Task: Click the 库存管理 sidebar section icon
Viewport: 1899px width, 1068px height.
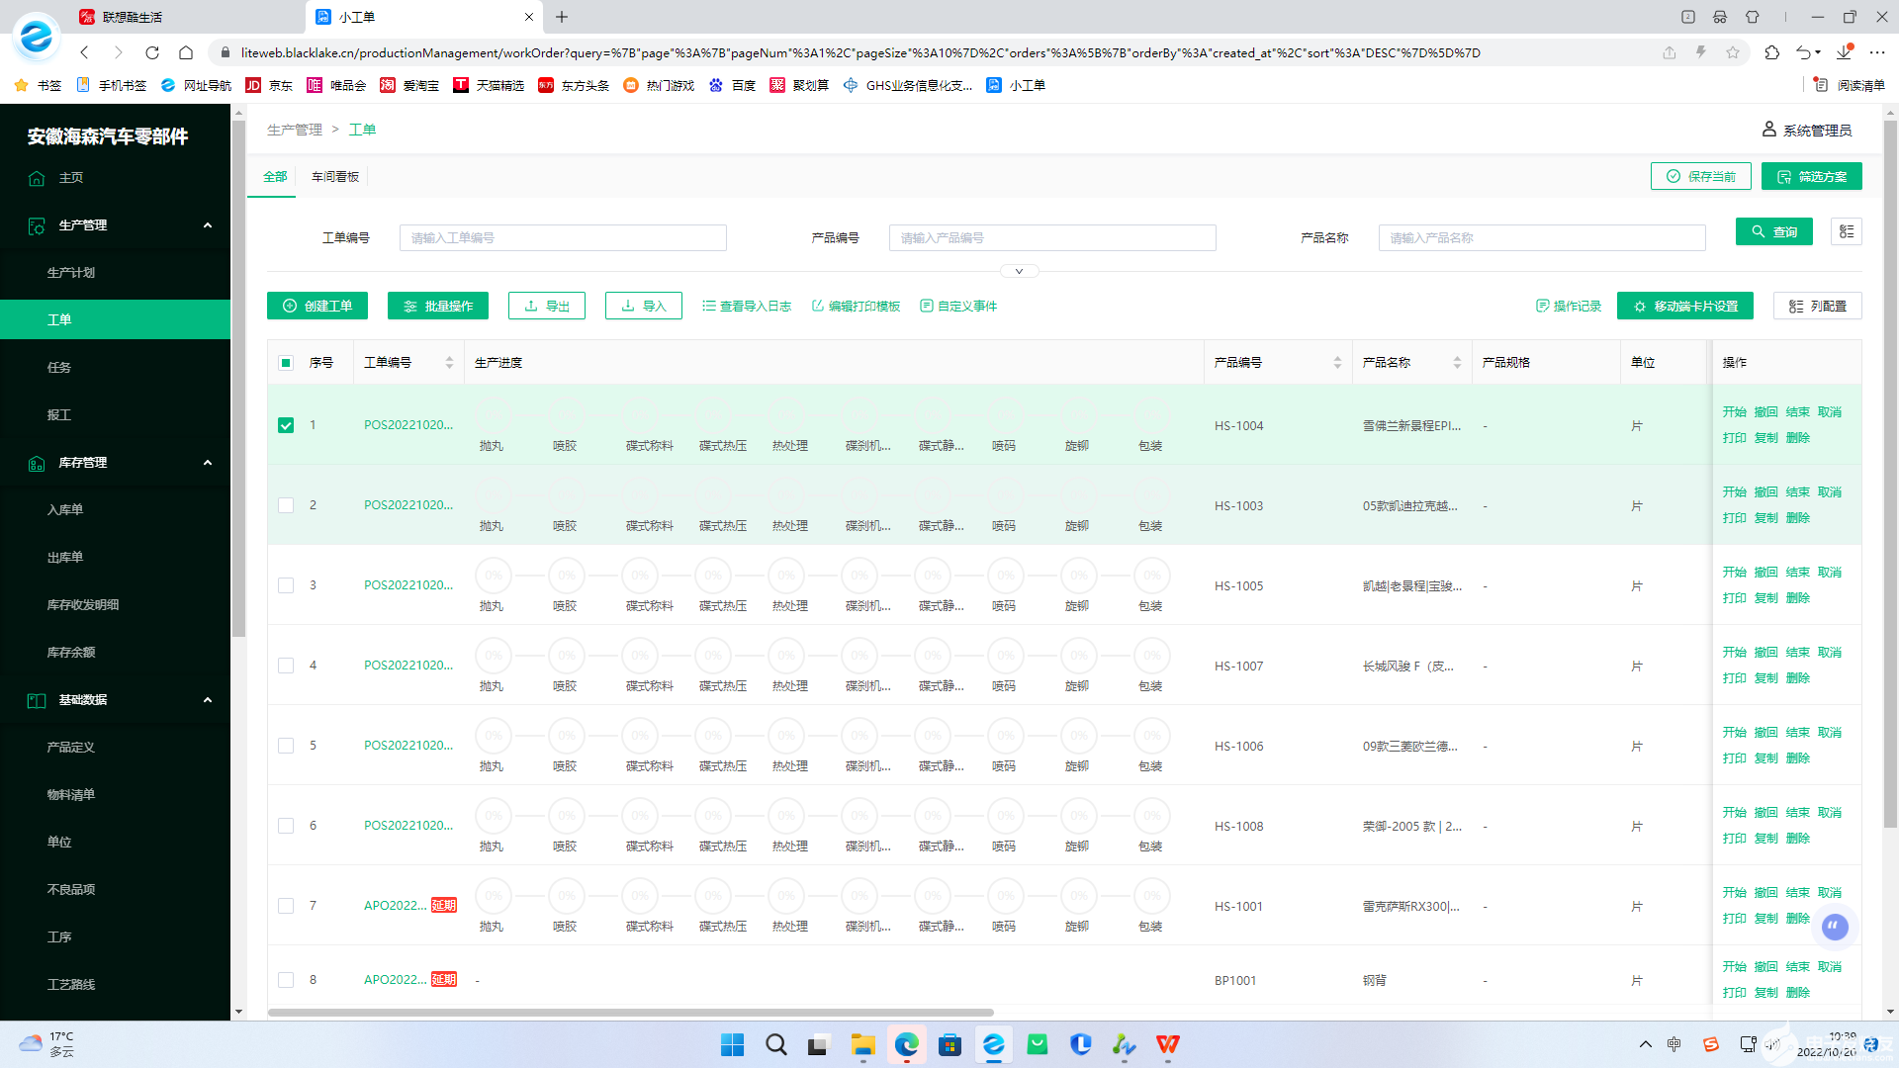Action: (x=37, y=463)
